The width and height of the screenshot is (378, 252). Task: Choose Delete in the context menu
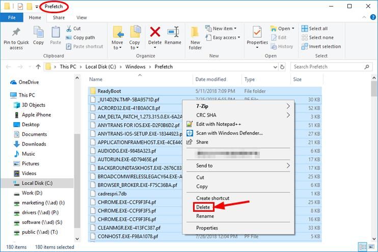pyautogui.click(x=203, y=207)
